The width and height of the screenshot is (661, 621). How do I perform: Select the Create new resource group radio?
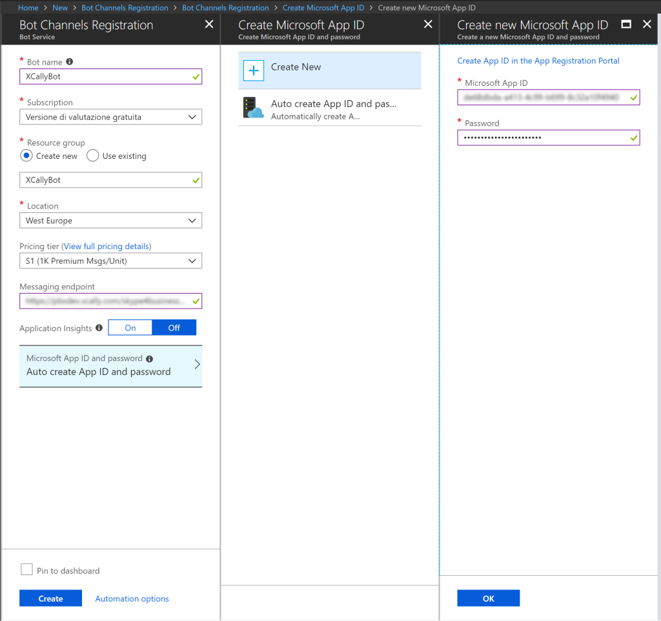[x=26, y=156]
